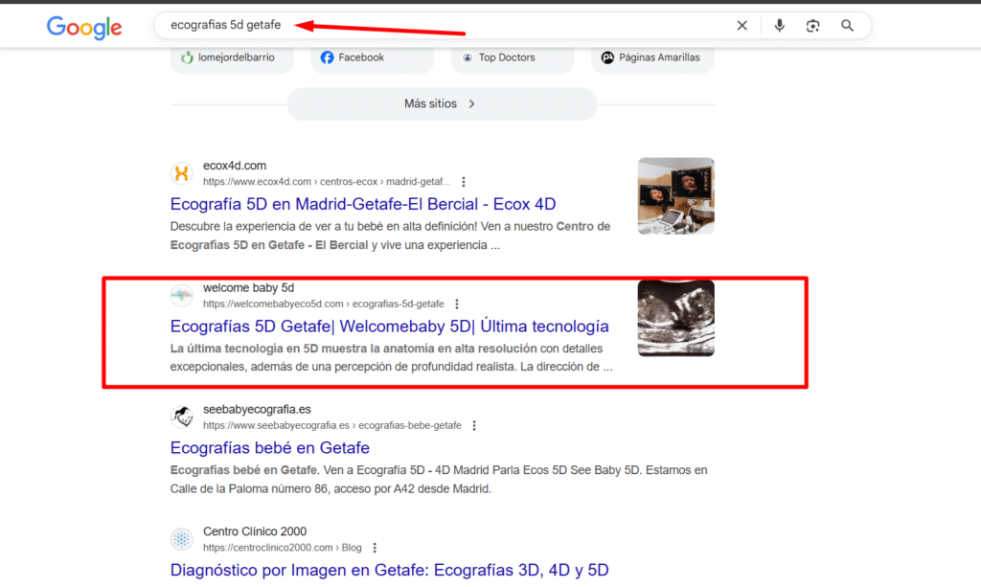Click the seebabyecografia.es site favicon

coord(181,418)
